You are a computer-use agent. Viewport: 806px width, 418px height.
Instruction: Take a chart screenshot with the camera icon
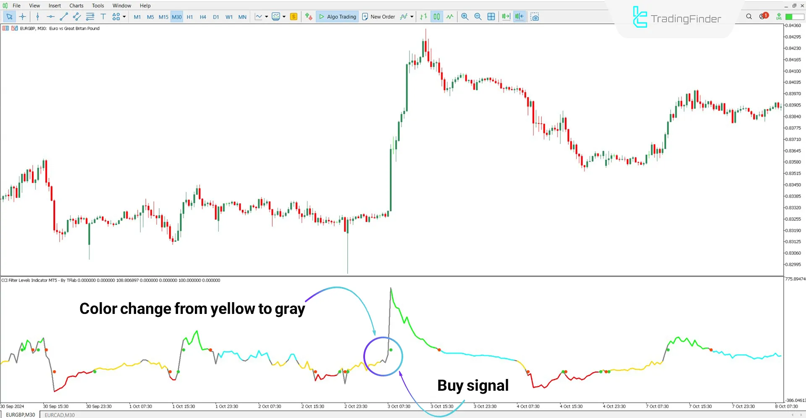tap(535, 16)
